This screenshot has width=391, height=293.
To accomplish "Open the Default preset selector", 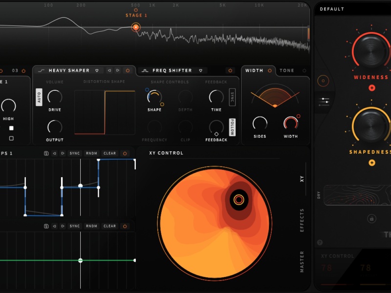I will coord(352,9).
